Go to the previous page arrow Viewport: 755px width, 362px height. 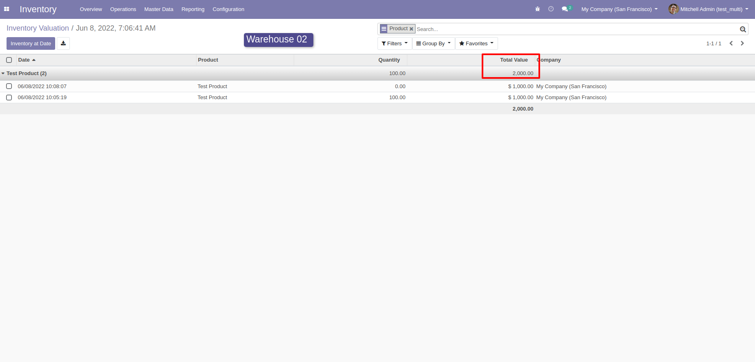point(731,43)
